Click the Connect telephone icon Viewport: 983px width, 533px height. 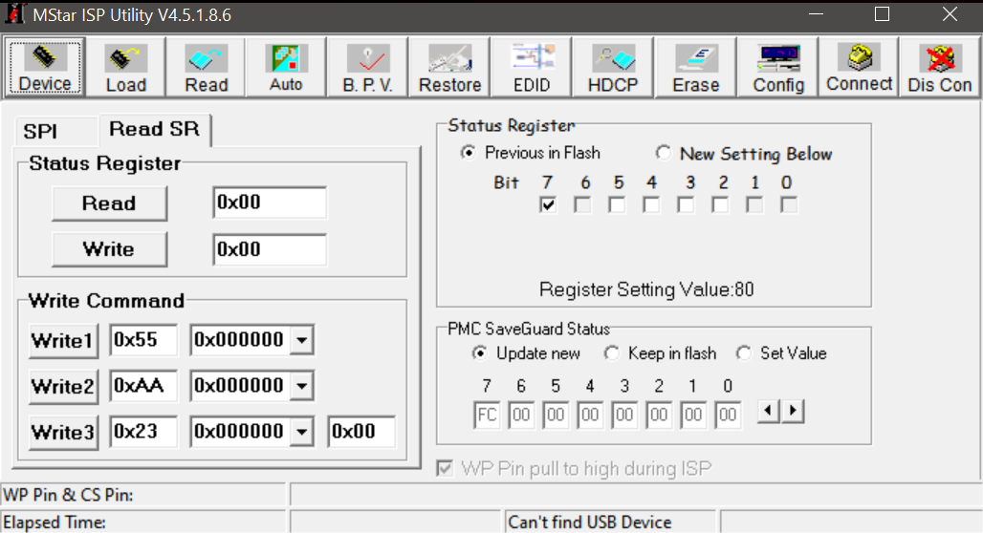coord(859,67)
